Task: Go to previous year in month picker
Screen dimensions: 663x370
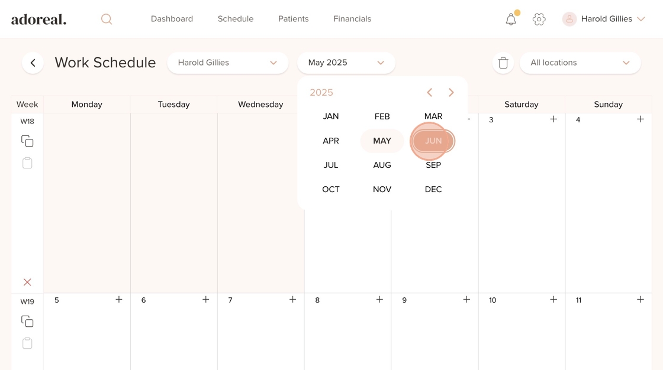Action: pyautogui.click(x=430, y=93)
